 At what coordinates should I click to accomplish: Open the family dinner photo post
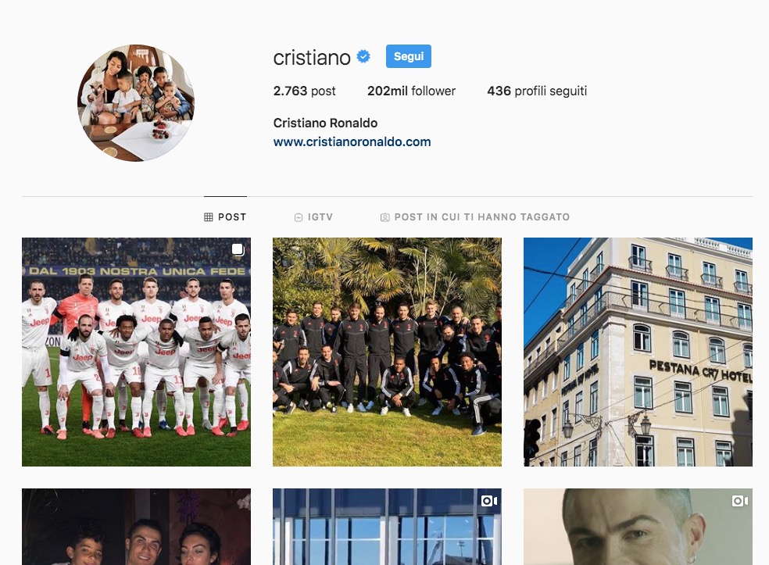136,527
